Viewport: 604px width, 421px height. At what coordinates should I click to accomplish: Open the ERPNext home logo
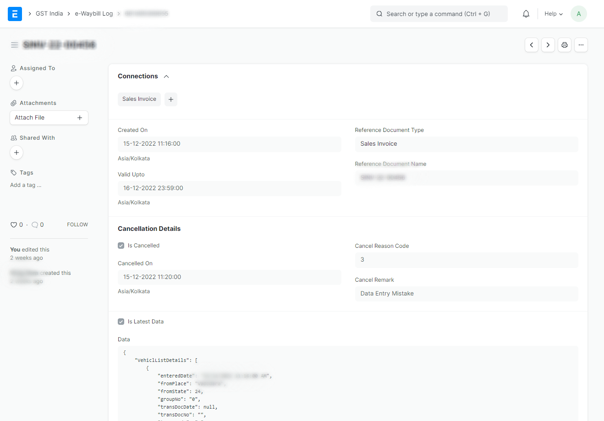point(15,14)
